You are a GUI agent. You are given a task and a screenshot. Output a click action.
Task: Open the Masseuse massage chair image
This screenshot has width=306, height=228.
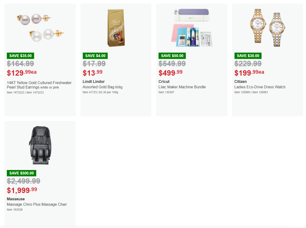pos(40,145)
